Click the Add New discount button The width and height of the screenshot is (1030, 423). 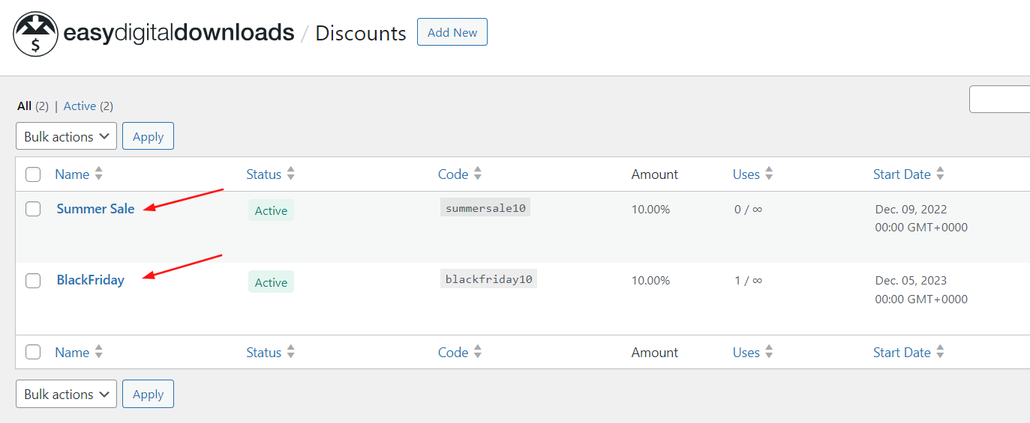(x=452, y=32)
